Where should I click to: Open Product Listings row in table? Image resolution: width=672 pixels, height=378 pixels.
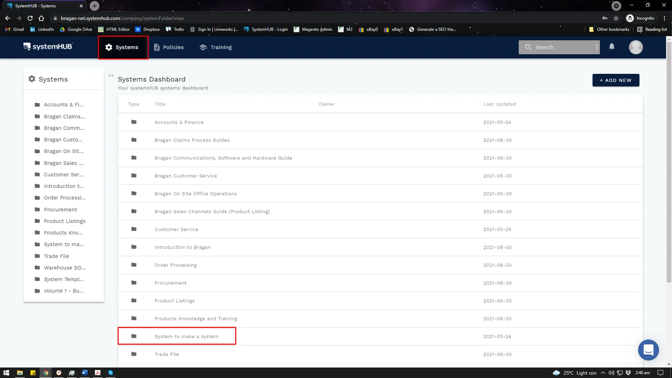pos(380,301)
